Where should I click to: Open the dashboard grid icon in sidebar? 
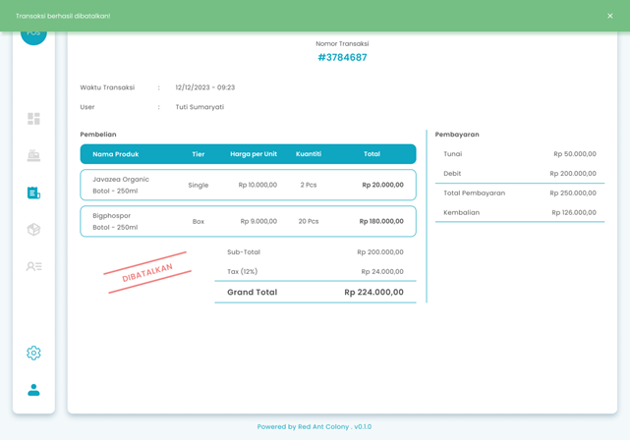coord(33,119)
